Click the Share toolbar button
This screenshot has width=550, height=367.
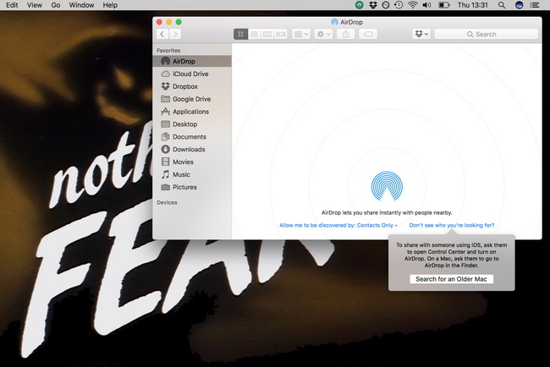pyautogui.click(x=346, y=34)
